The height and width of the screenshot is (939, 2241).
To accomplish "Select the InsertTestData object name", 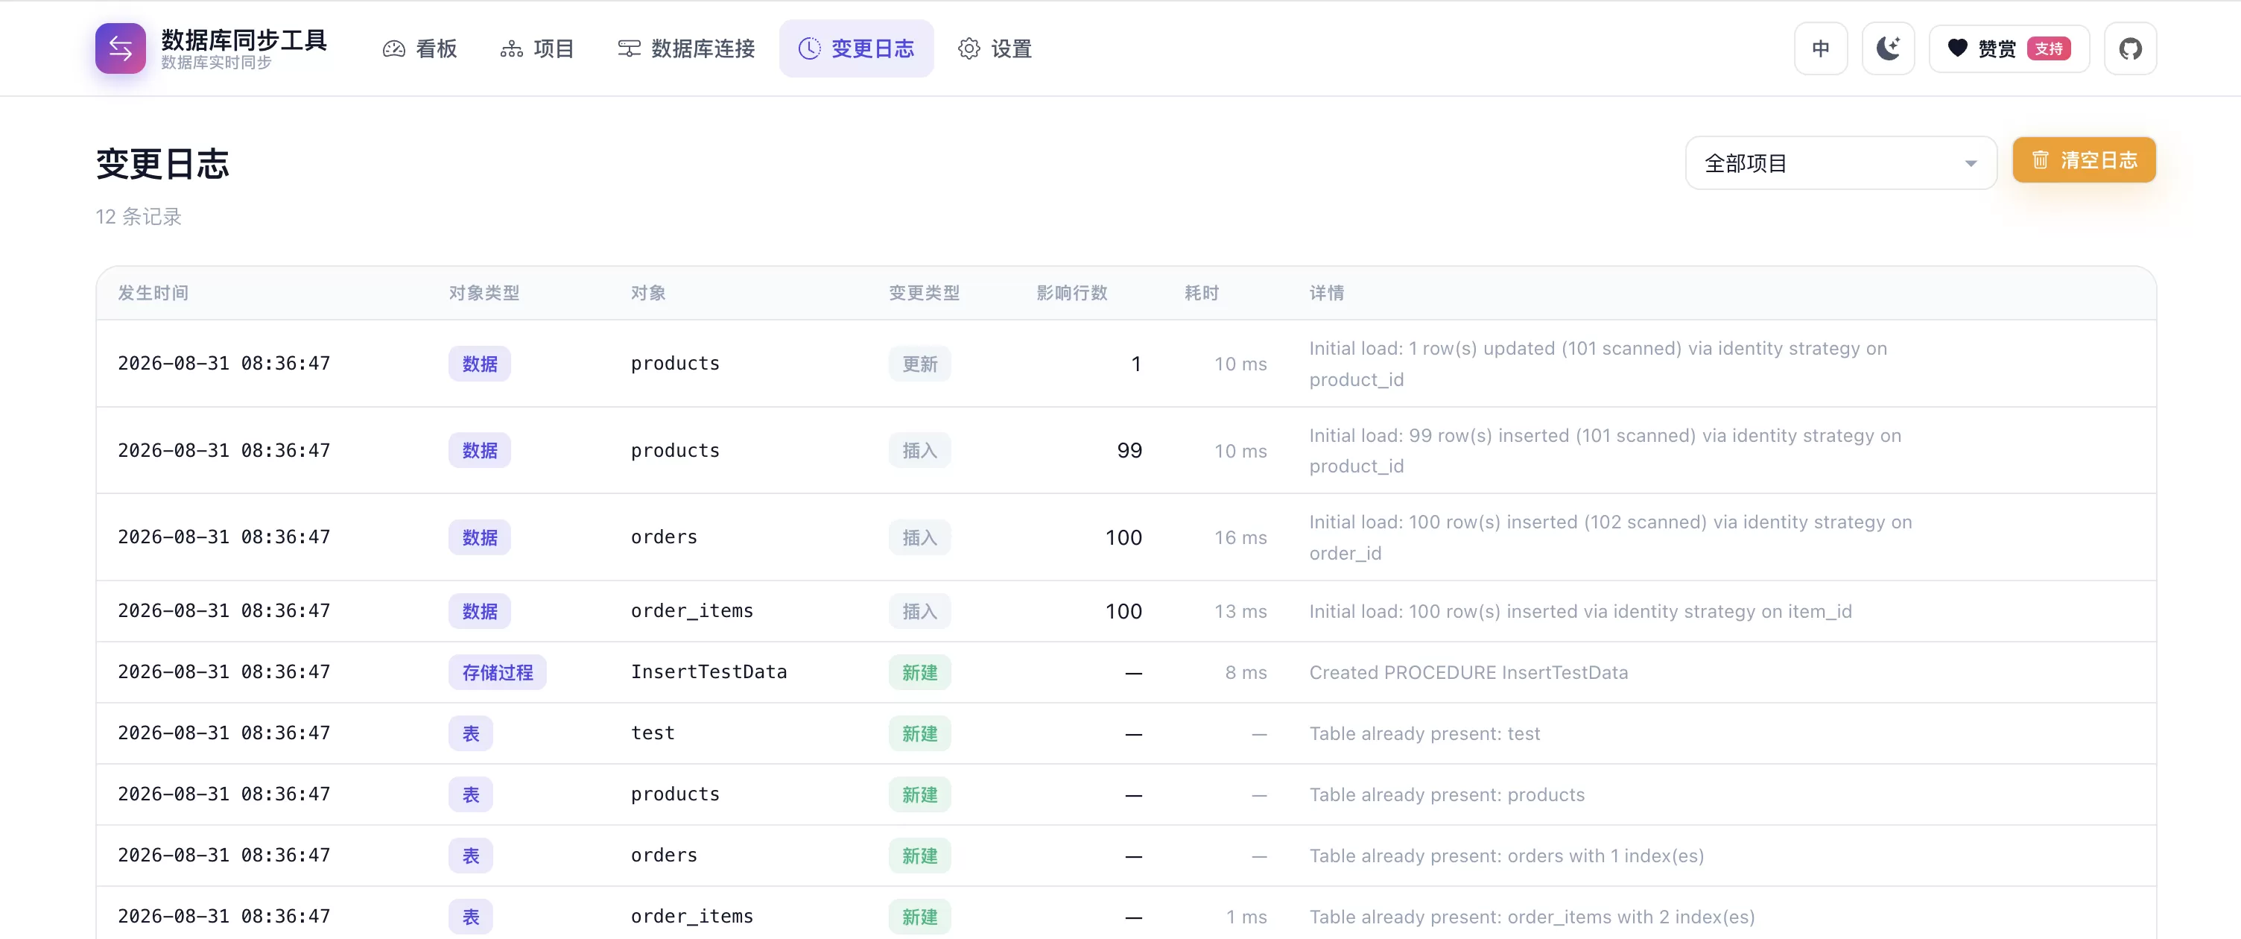I will point(709,672).
